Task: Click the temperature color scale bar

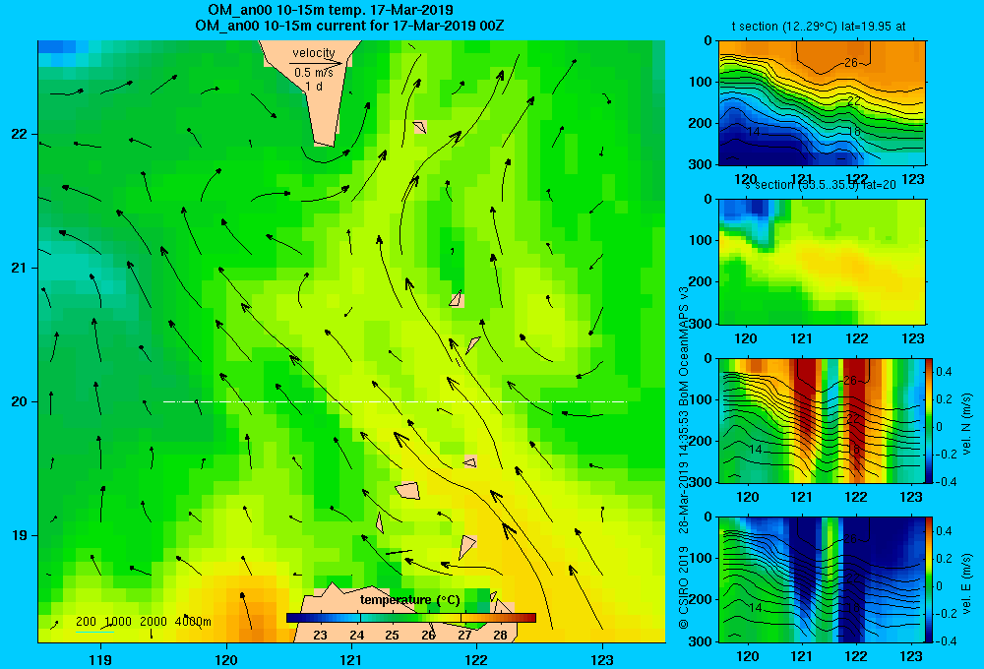Action: pyautogui.click(x=411, y=618)
